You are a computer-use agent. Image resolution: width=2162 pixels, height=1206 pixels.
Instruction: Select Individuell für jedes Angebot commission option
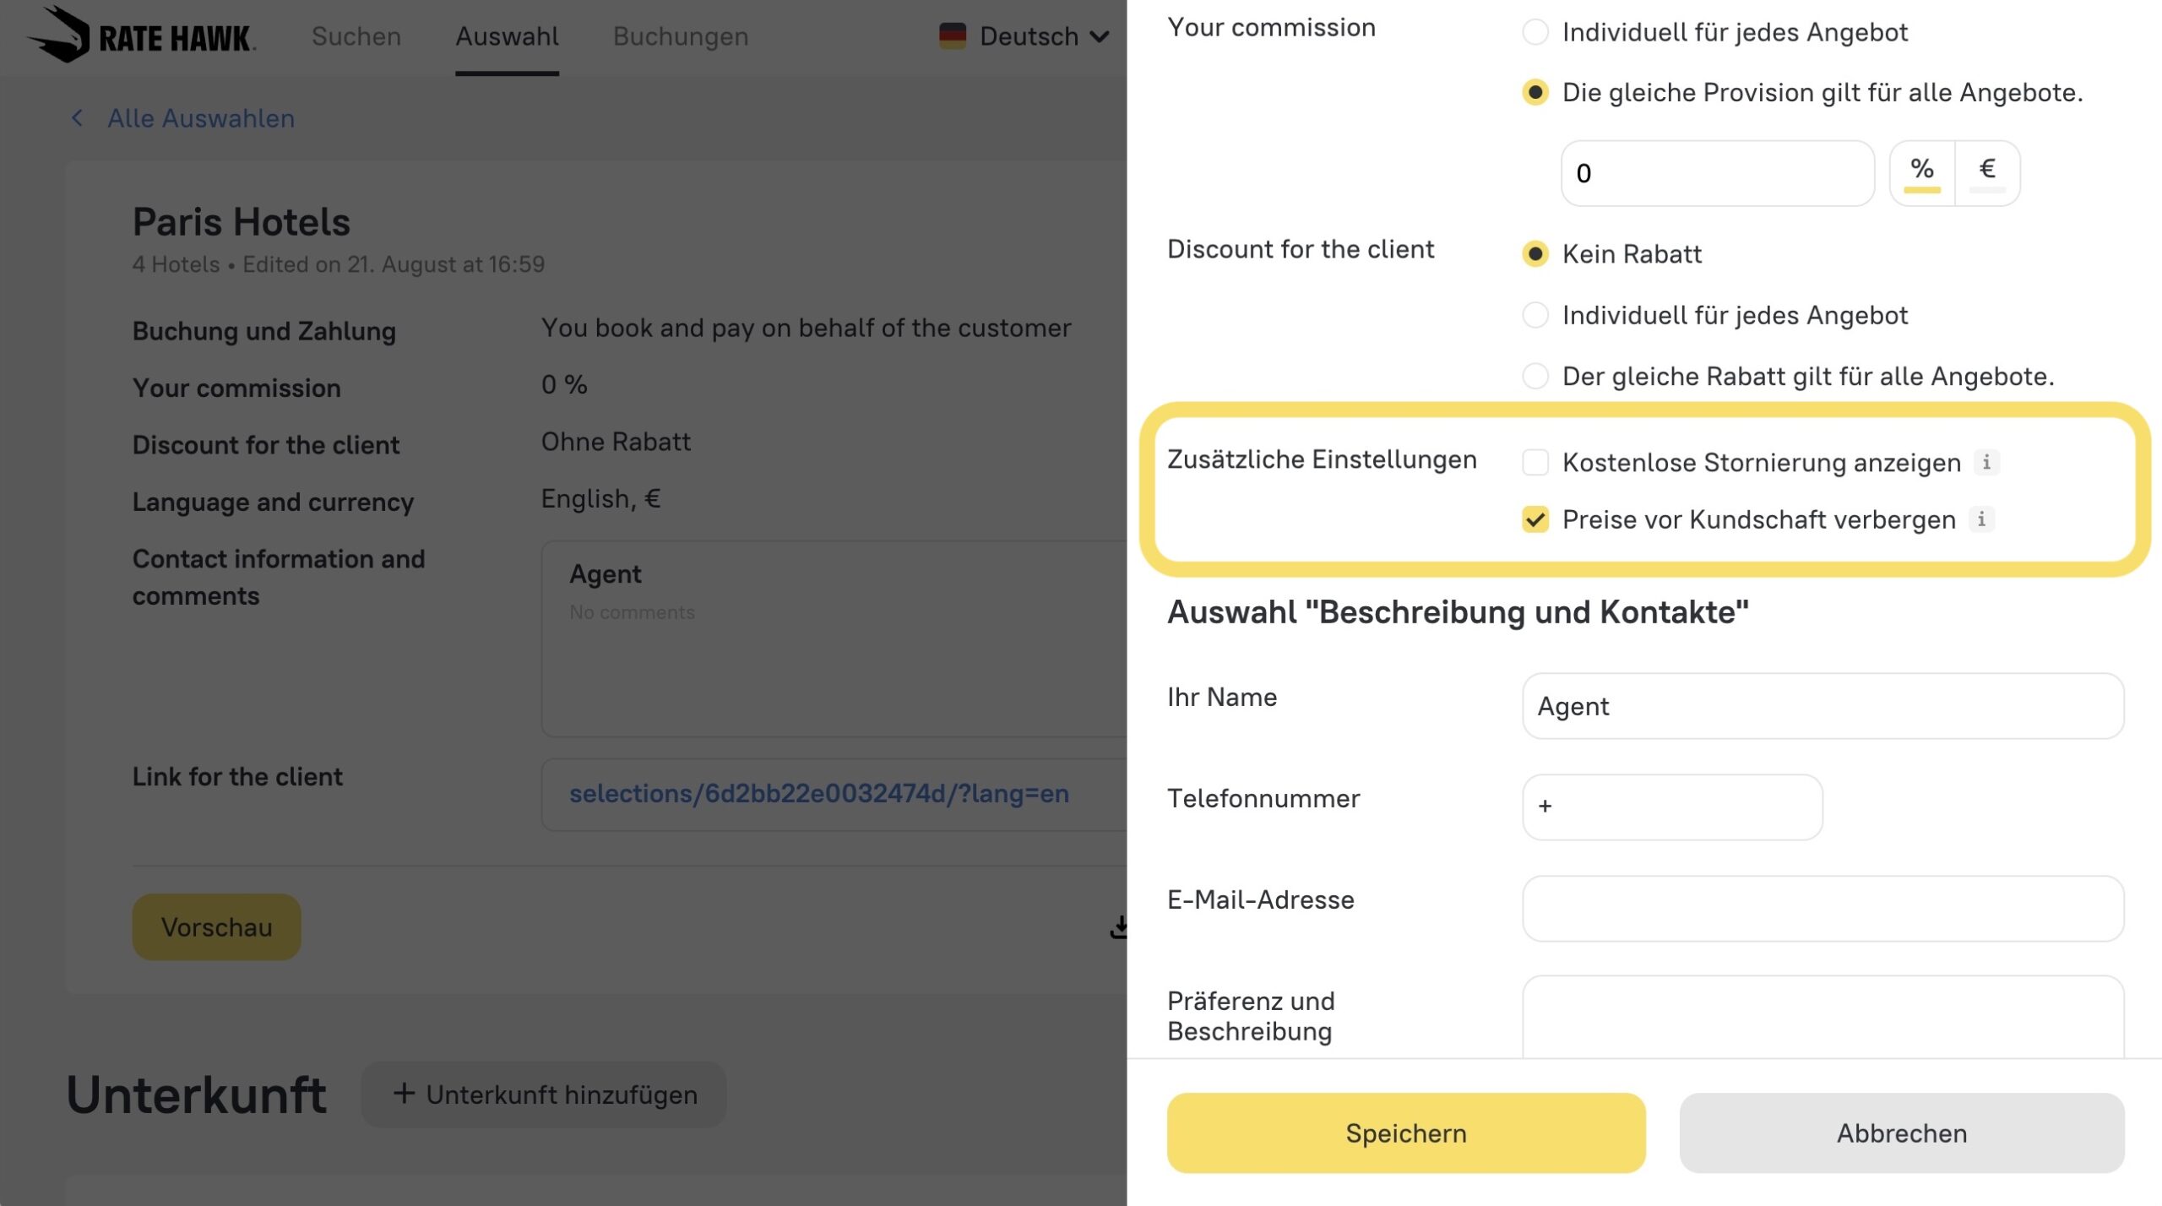click(1535, 33)
